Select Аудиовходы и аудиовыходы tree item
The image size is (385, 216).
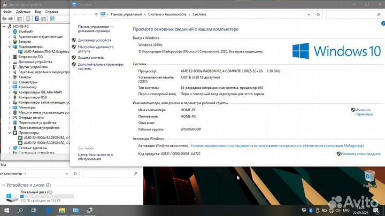pyautogui.click(x=41, y=36)
